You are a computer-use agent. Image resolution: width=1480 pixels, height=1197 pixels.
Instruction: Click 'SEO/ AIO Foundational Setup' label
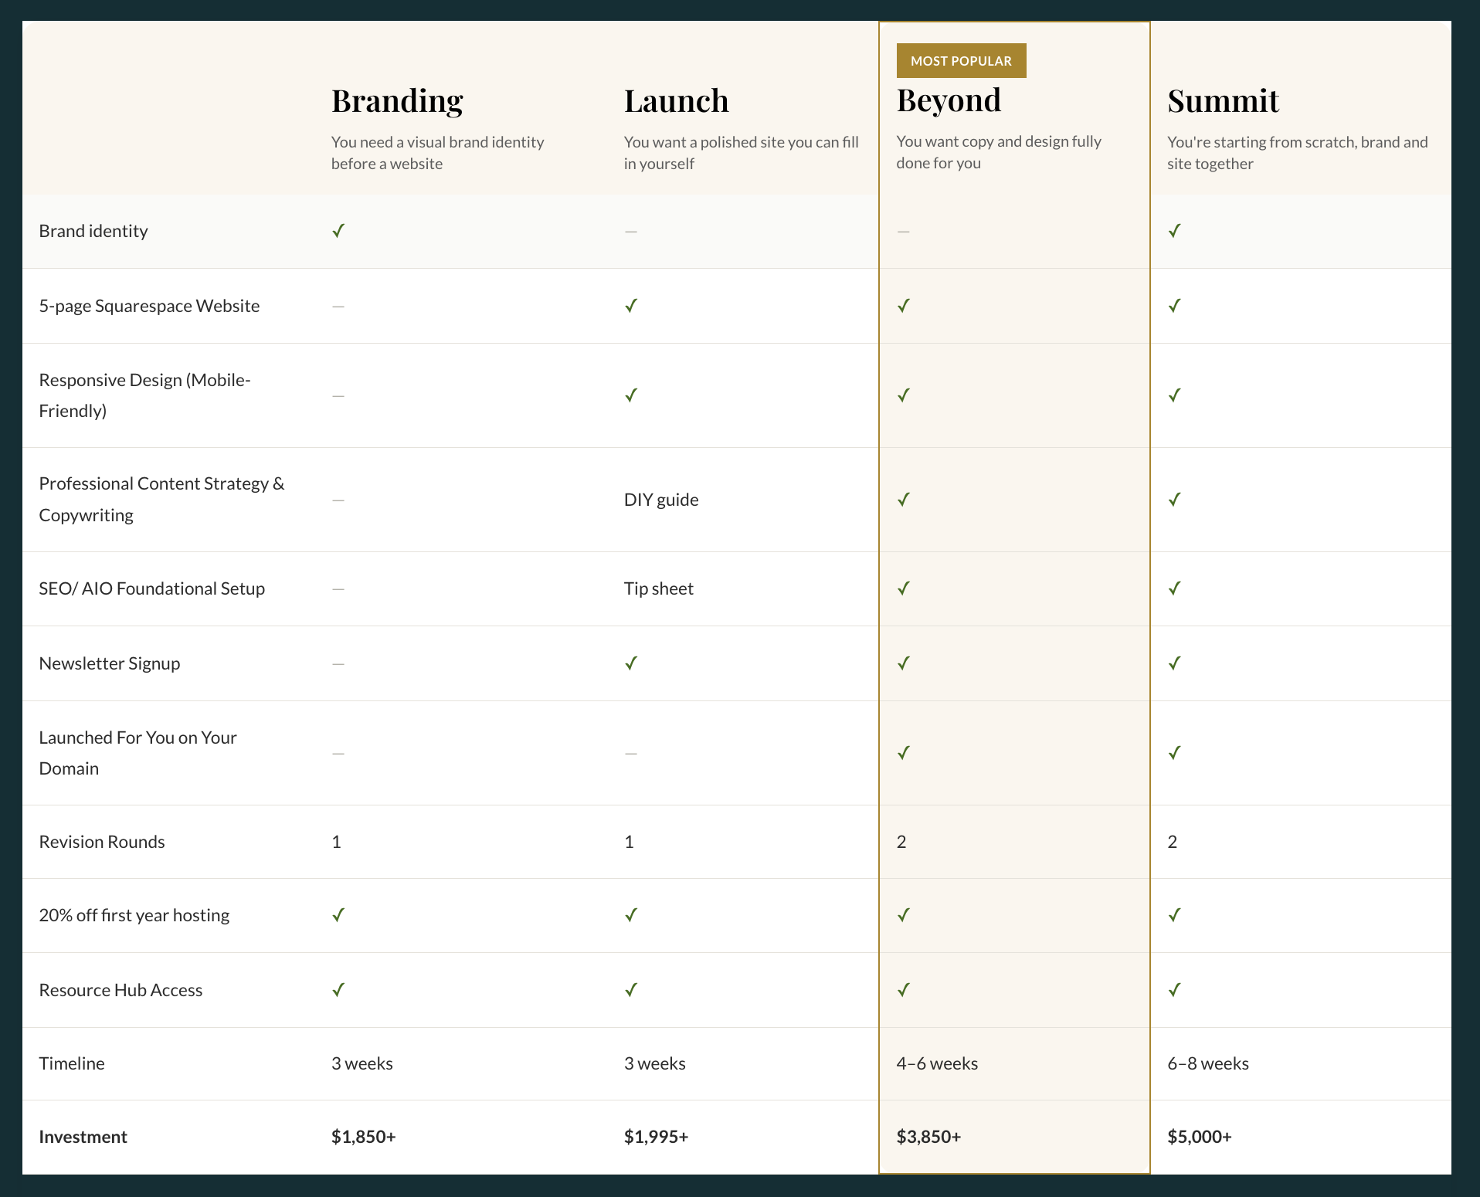[152, 588]
